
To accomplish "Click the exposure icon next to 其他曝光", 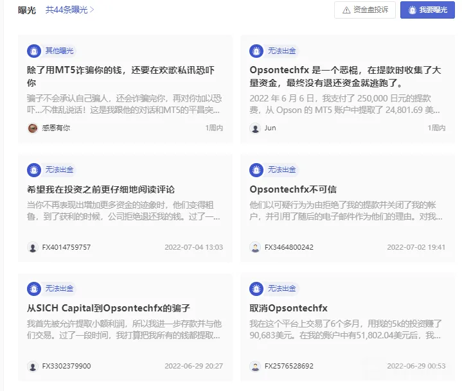I will (x=34, y=51).
